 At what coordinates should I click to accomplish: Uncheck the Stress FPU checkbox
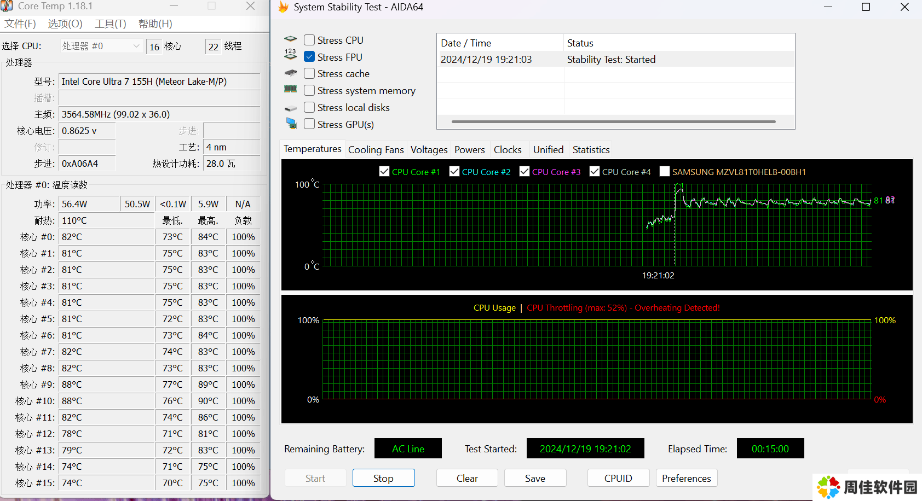tap(309, 57)
